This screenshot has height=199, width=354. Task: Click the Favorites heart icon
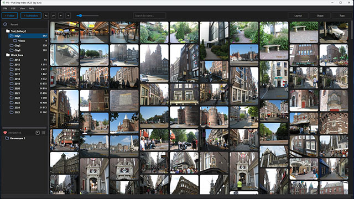[x=5, y=133]
